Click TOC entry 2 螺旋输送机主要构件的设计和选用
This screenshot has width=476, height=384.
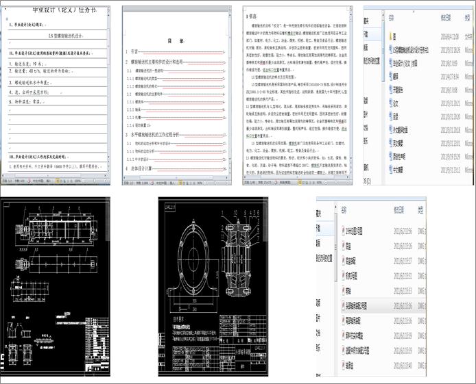point(175,62)
